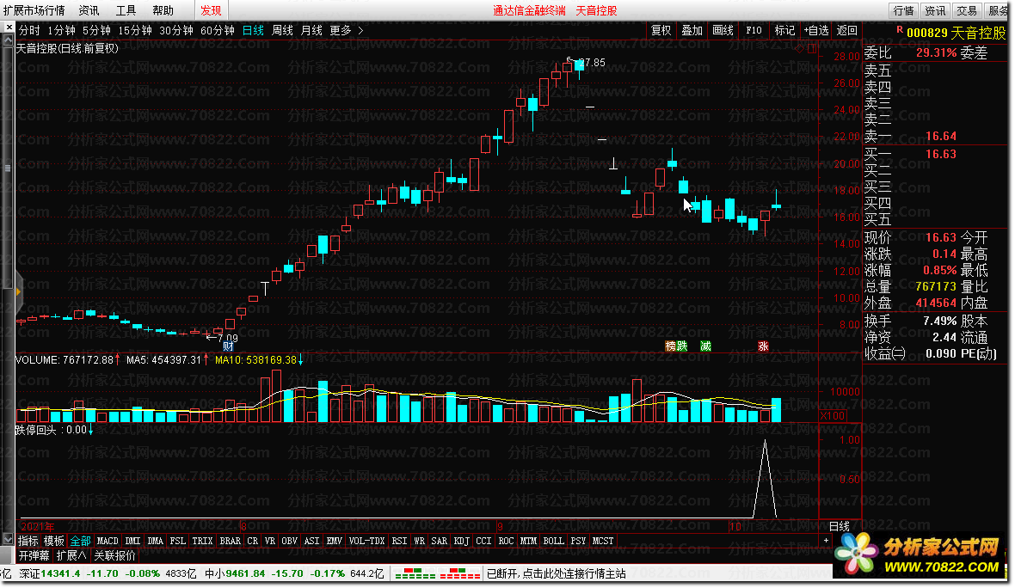Select the 1分钟 period
The image size is (1015, 588).
[x=61, y=30]
